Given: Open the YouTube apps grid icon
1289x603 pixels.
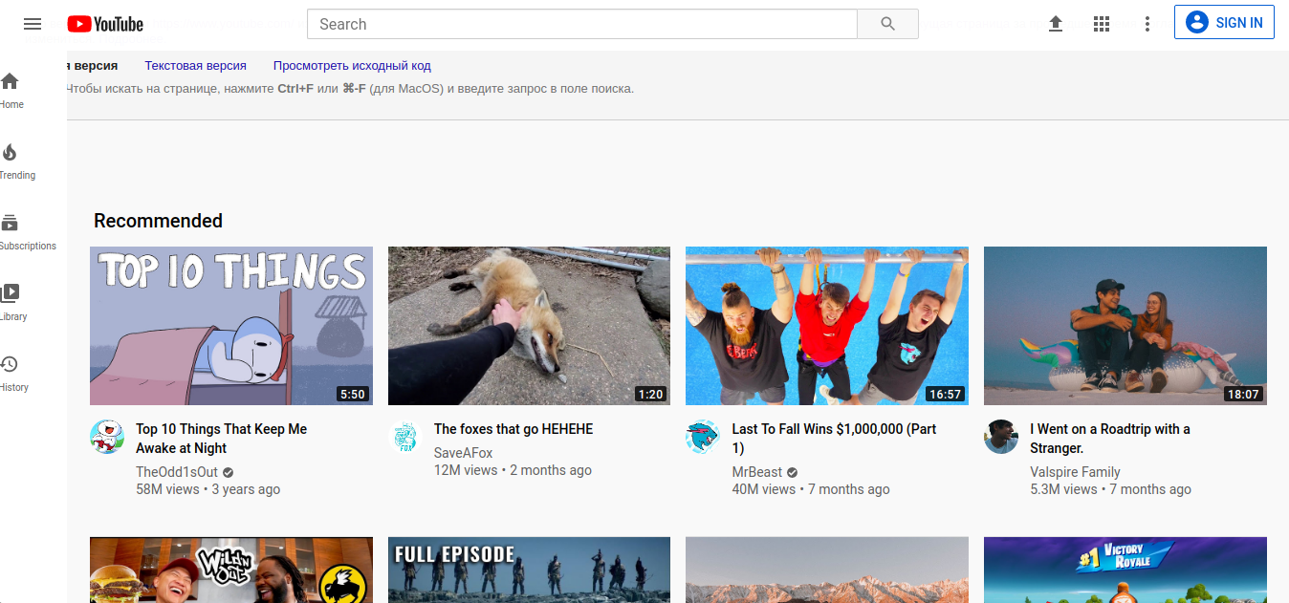Looking at the screenshot, I should click(1102, 24).
